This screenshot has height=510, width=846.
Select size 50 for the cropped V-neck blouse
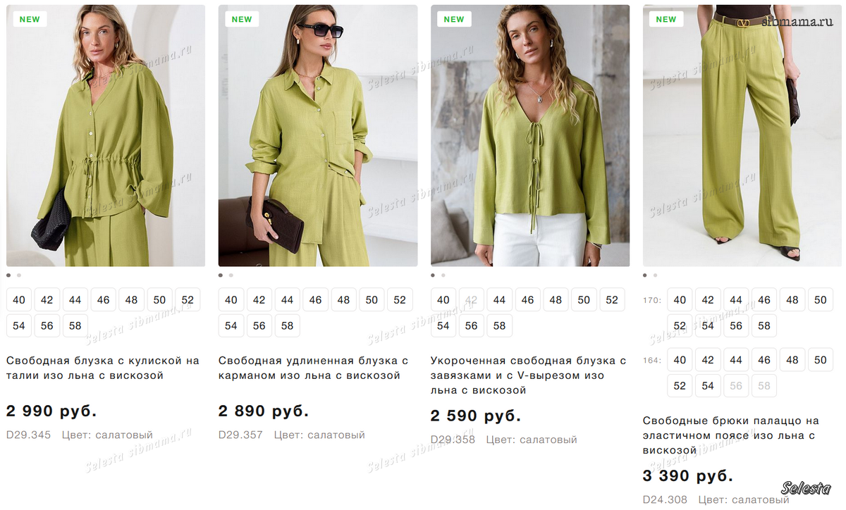coord(584,300)
